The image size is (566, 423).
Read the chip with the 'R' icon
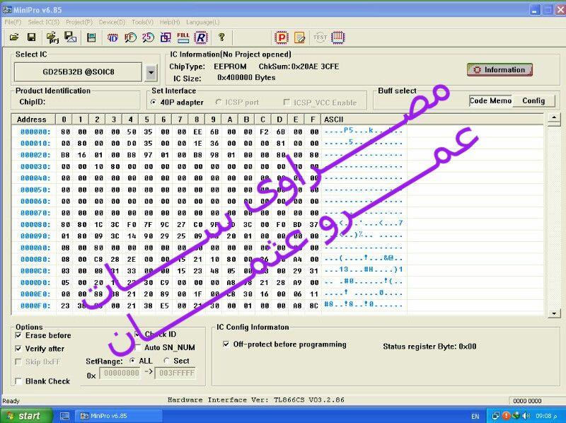point(201,37)
